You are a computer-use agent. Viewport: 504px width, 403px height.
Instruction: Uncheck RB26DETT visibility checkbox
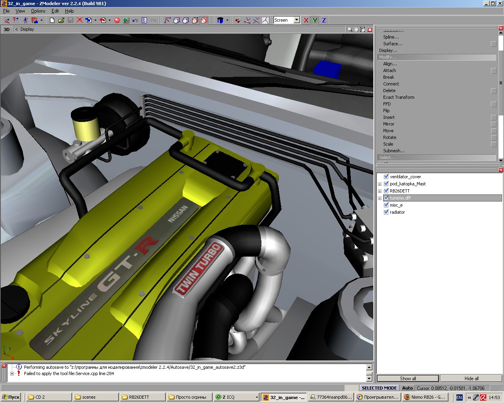click(386, 191)
